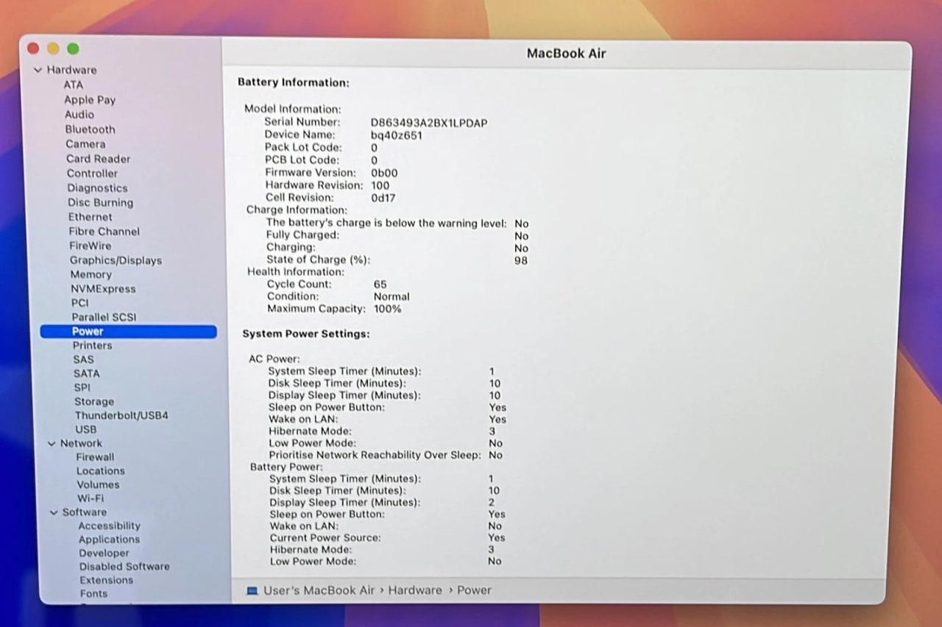Click the Cell Revision value 0d17

383,198
